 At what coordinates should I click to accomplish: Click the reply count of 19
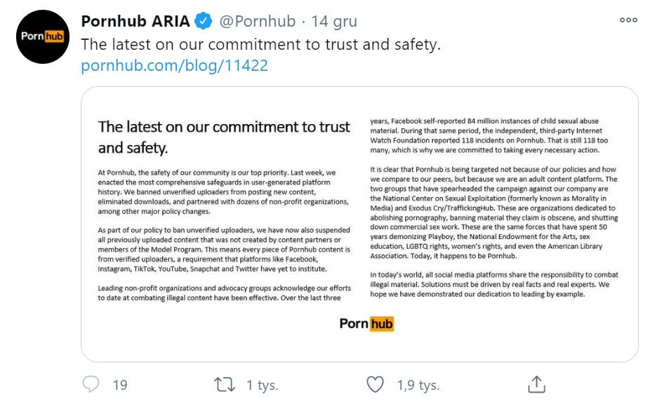pyautogui.click(x=119, y=385)
